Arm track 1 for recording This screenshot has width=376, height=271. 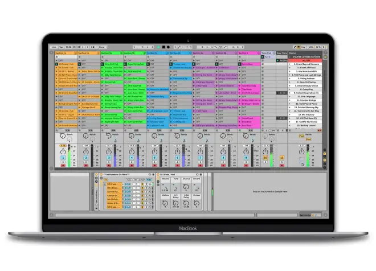tap(63, 165)
